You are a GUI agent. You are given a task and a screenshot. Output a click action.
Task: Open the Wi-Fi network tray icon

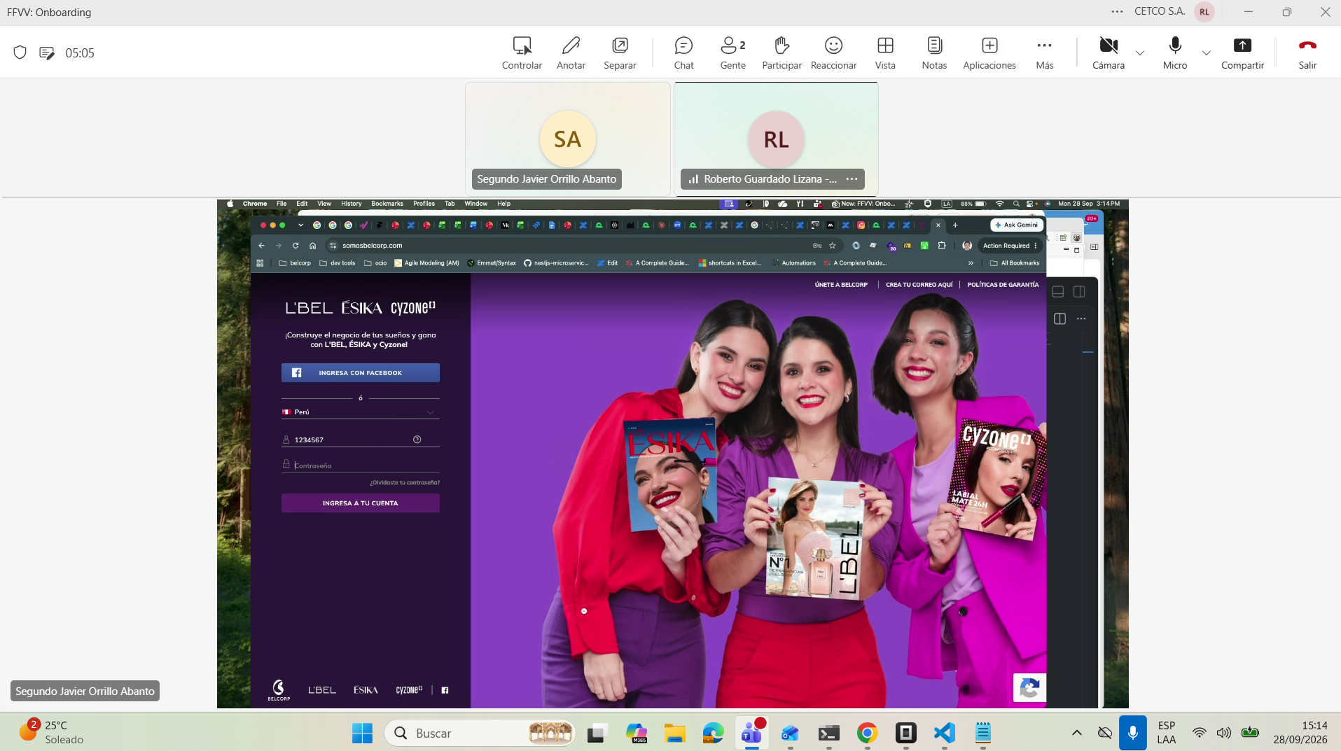(x=1199, y=733)
